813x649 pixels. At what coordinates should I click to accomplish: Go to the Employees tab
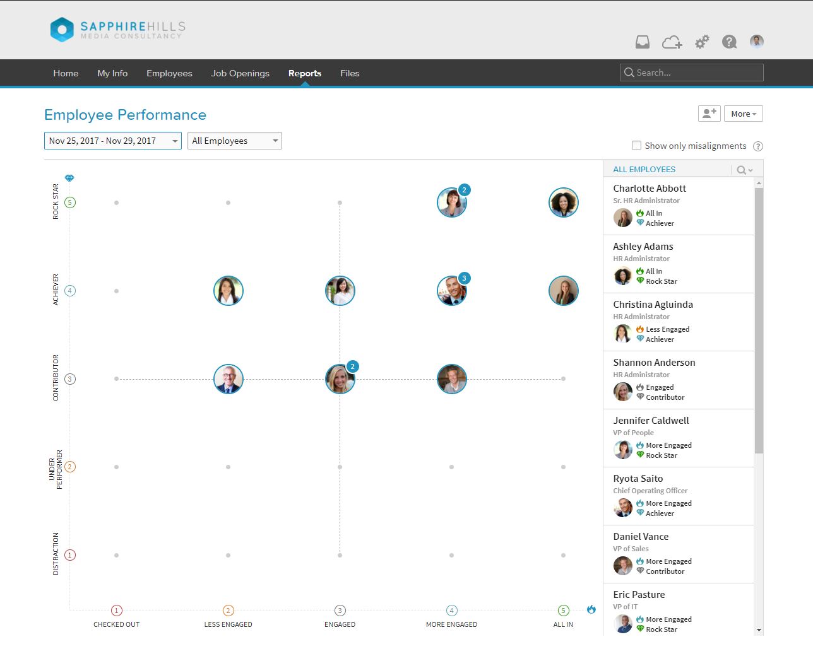coord(169,73)
